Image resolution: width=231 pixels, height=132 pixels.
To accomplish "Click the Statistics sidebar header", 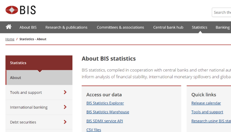I will point(39,63).
